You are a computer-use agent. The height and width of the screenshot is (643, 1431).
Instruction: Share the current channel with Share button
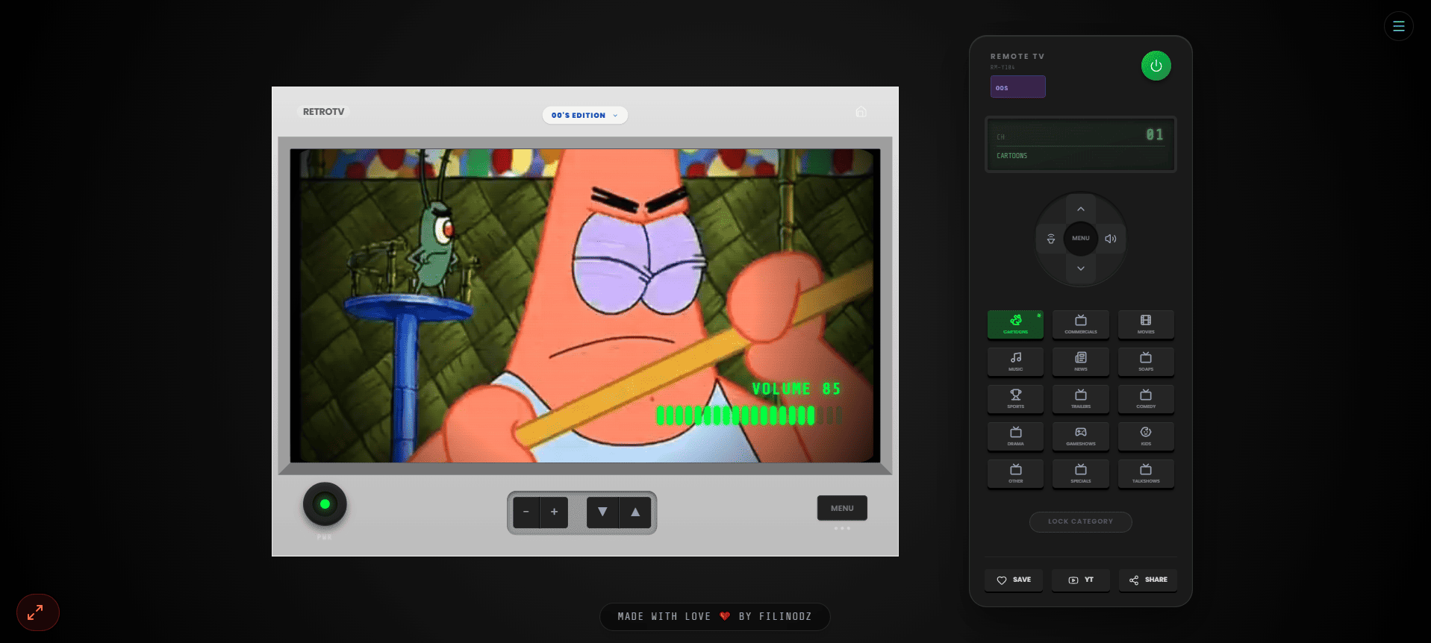1148,580
